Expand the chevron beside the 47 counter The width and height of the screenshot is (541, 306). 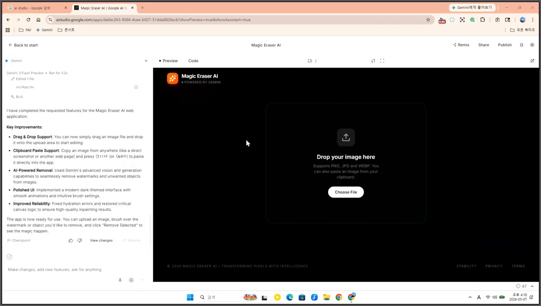click(532, 286)
